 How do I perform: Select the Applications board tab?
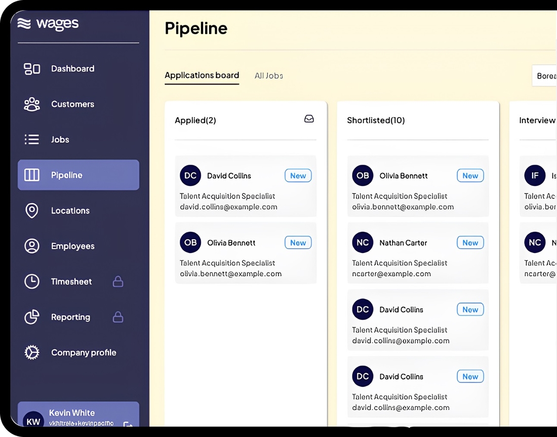pyautogui.click(x=202, y=76)
